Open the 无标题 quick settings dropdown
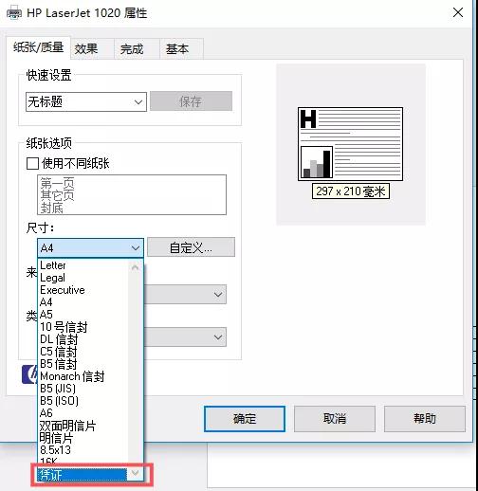478x491 pixels. (x=86, y=101)
